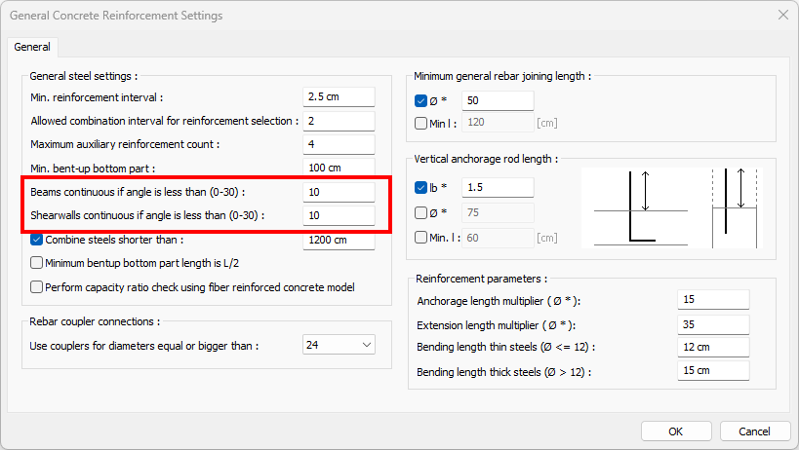Open the couplers diameter dropdown
The height and width of the screenshot is (450, 799).
(339, 344)
